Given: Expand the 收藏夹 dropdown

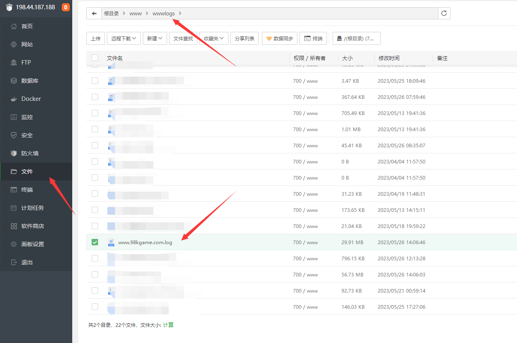Looking at the screenshot, I should [x=213, y=38].
